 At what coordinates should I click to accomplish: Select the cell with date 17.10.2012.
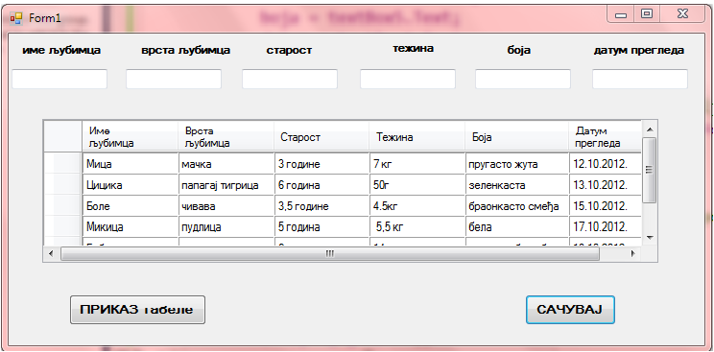(x=606, y=226)
